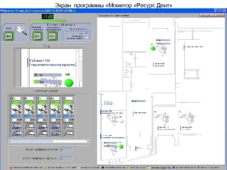Click yellow square legend swatch
The height and width of the screenshot is (170, 227).
[x=149, y=168]
